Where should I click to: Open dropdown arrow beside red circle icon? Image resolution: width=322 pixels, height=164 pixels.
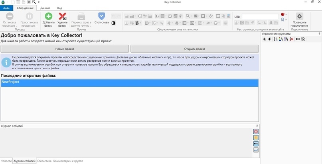click(286, 14)
